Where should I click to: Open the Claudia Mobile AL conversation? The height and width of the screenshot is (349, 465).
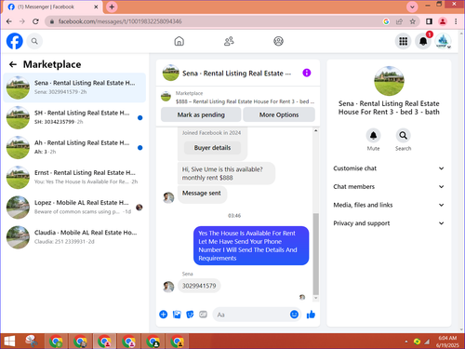(74, 237)
